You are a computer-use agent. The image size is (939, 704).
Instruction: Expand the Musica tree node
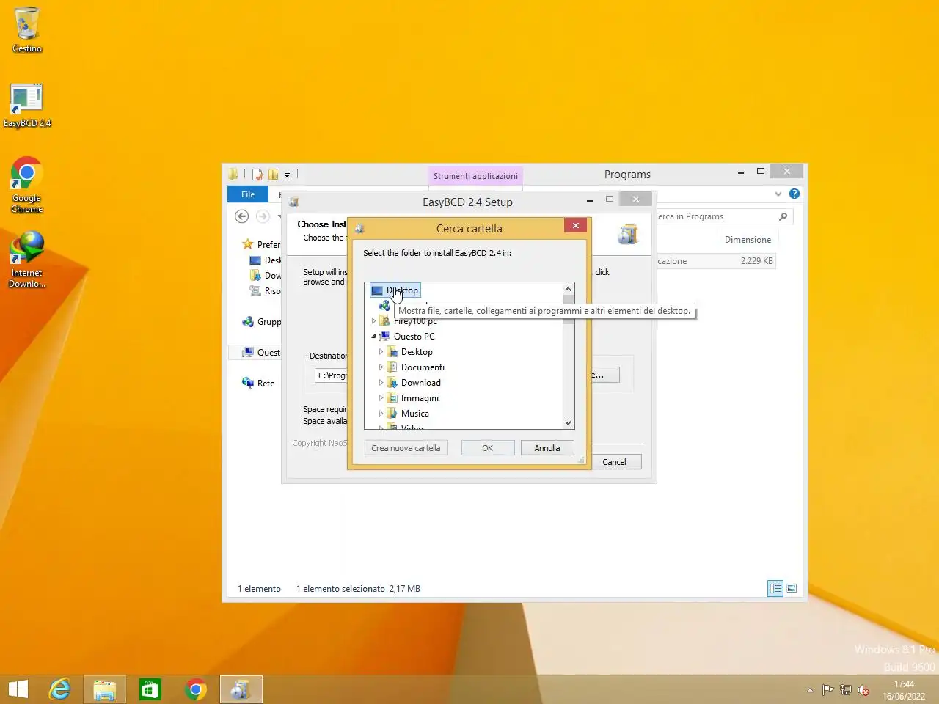(381, 414)
